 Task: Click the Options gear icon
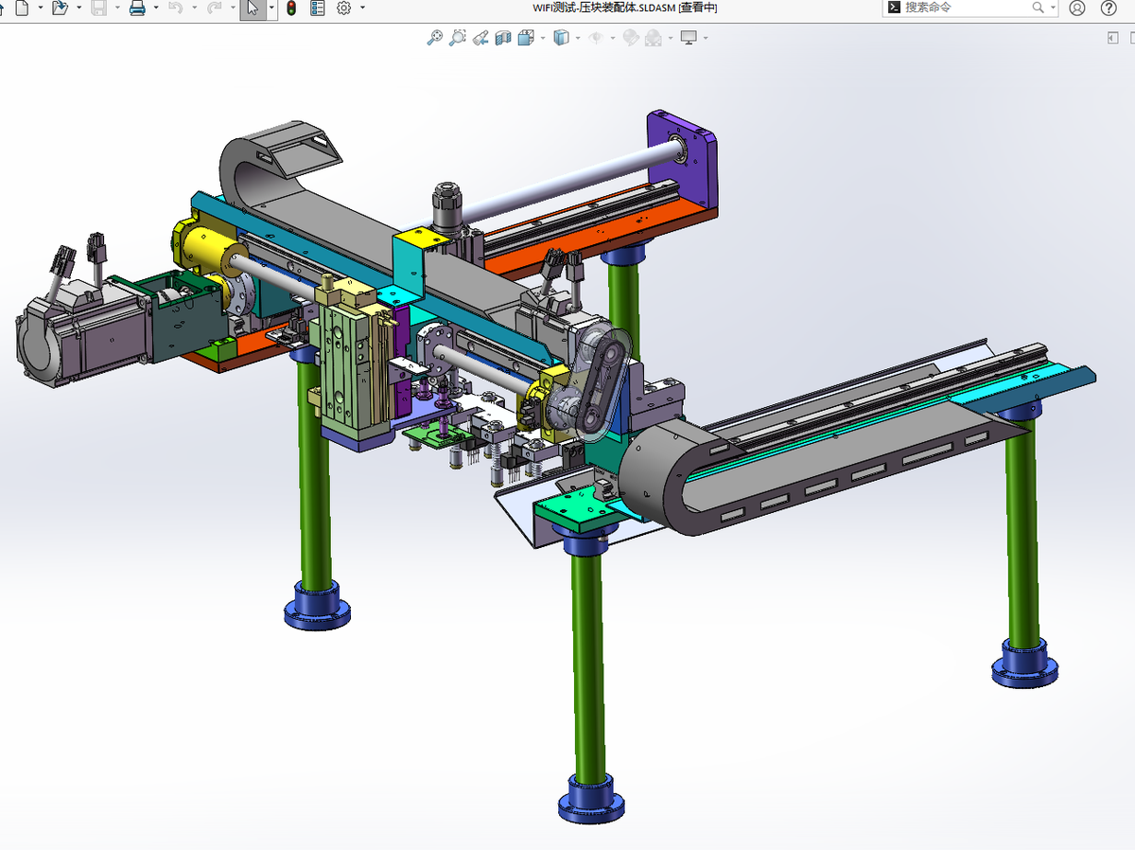point(343,9)
